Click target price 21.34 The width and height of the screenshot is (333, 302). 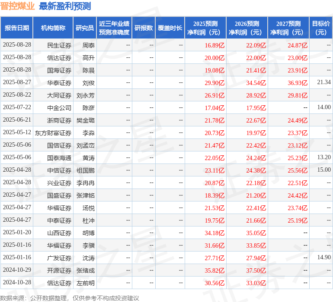(324, 82)
